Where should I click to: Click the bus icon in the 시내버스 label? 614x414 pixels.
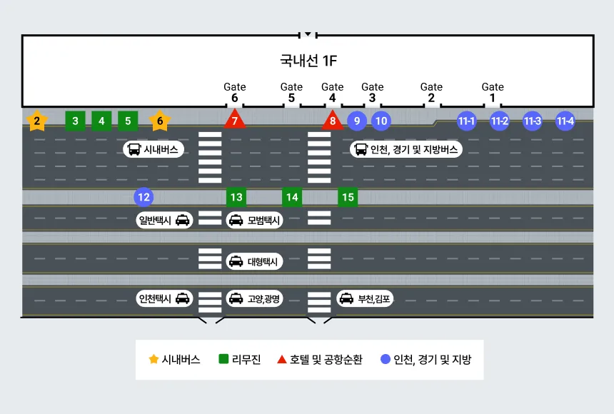click(134, 149)
